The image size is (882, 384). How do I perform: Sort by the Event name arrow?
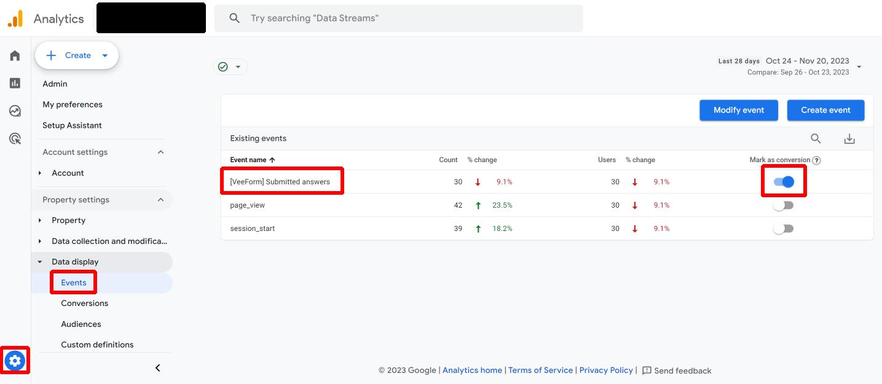coord(272,160)
